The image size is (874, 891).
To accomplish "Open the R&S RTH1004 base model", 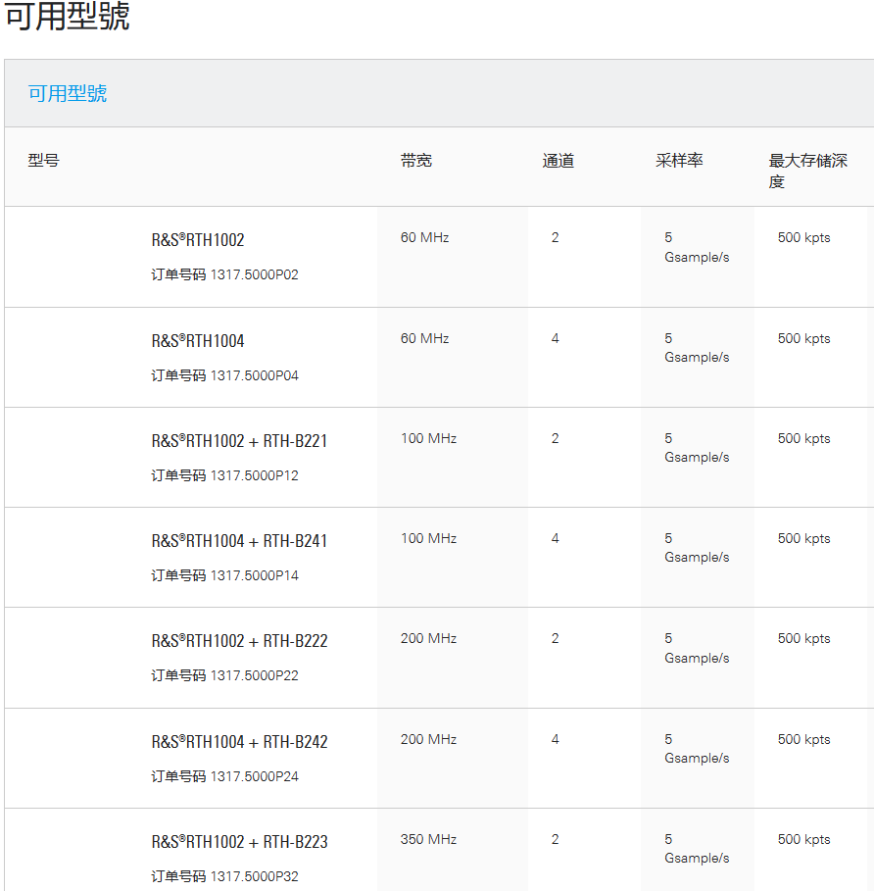I will 198,341.
